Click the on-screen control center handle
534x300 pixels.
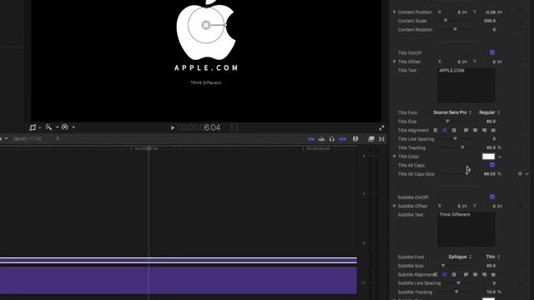206,25
